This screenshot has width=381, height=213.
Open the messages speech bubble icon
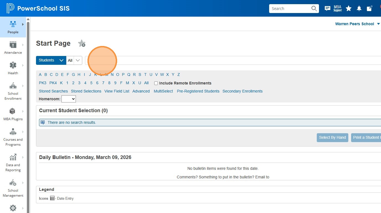click(x=327, y=9)
